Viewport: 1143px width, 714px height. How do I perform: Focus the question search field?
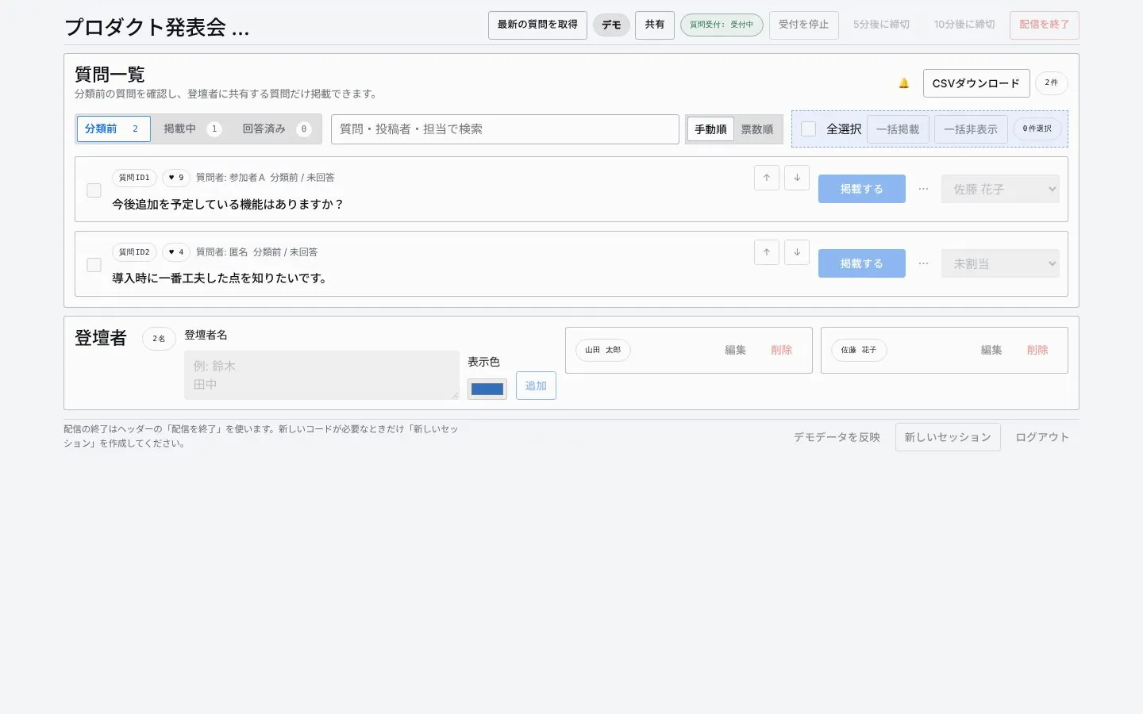click(505, 129)
